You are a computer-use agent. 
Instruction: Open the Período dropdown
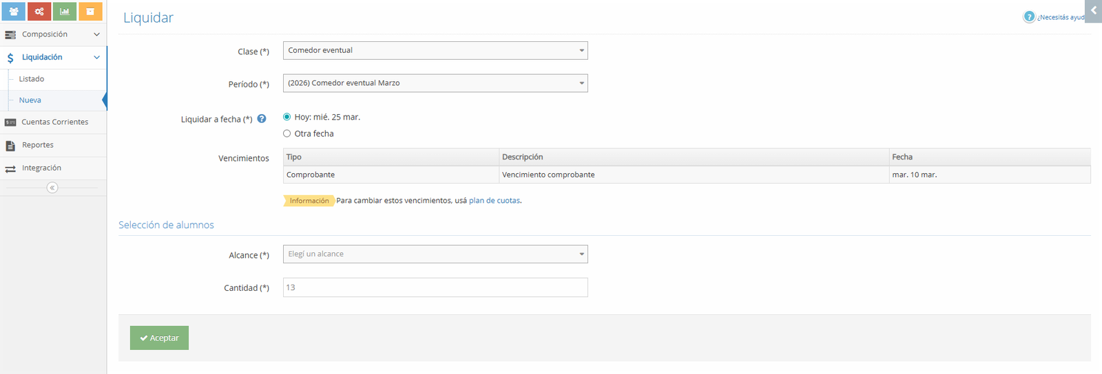click(x=435, y=83)
